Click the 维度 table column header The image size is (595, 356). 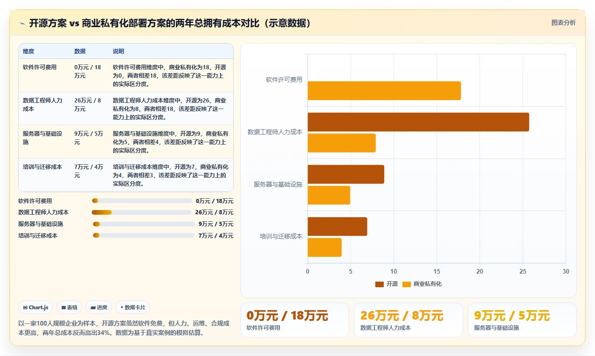click(x=29, y=51)
